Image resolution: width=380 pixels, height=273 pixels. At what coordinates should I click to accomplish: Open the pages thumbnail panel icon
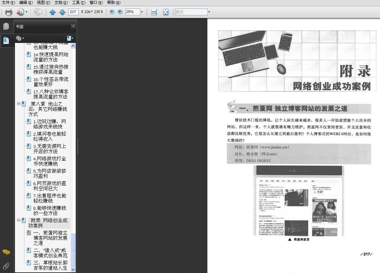[x=6, y=26]
